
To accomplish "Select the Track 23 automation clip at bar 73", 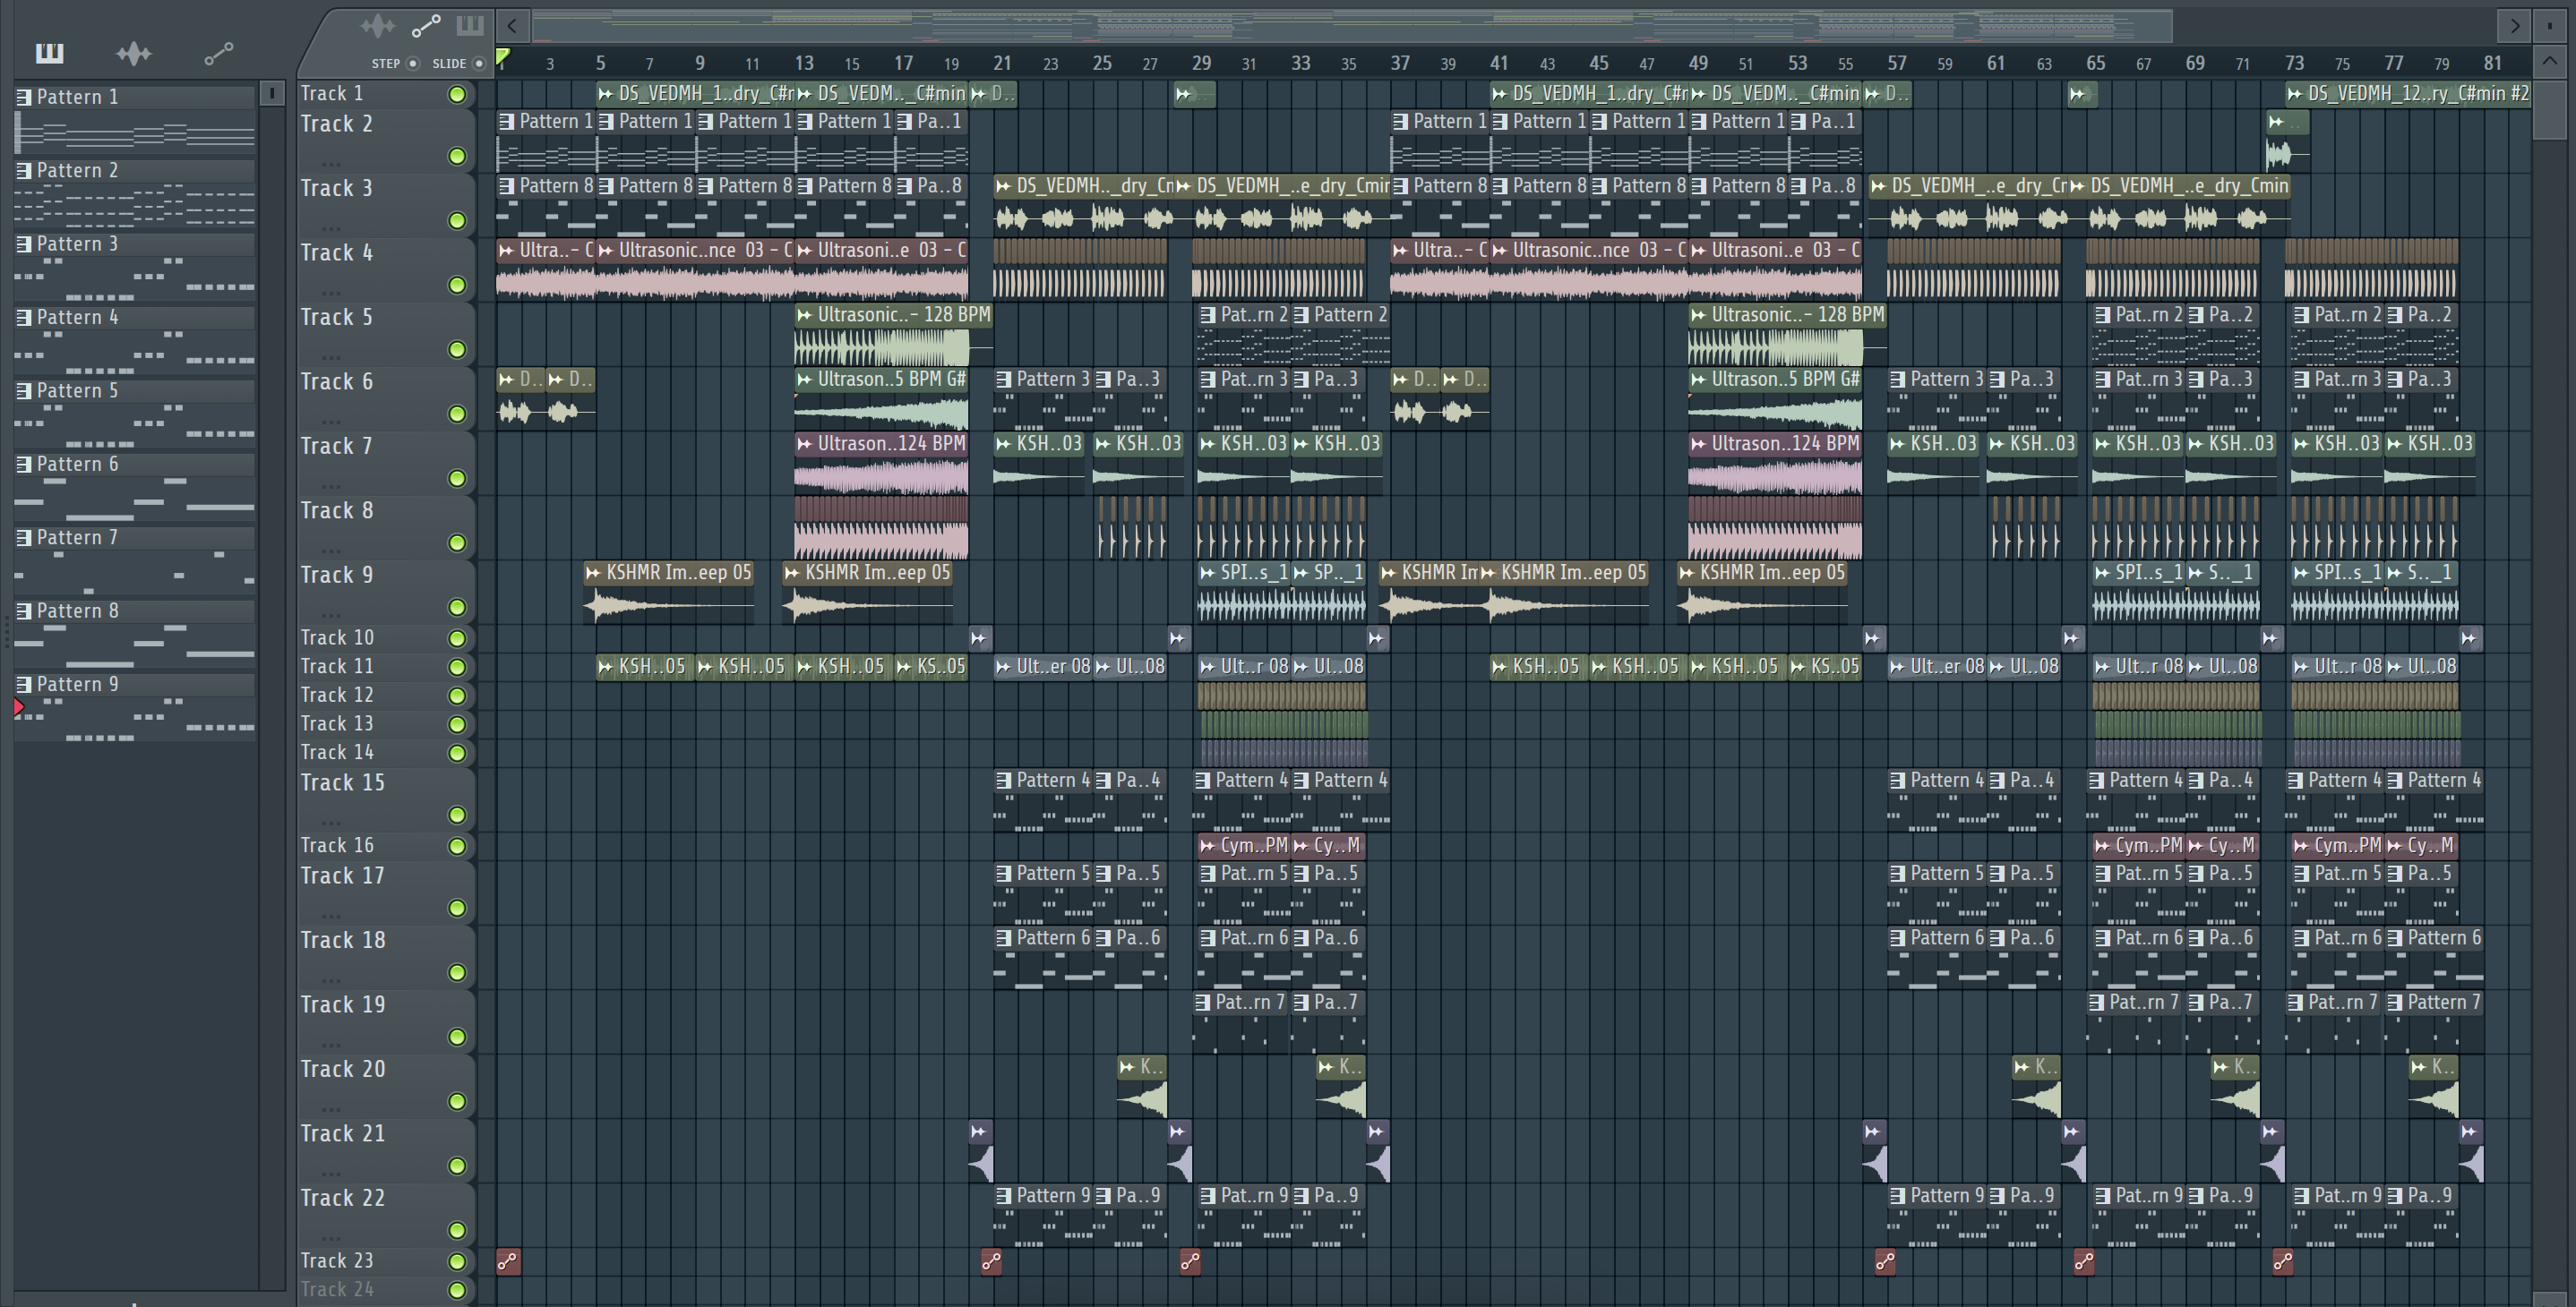I will click(2283, 1261).
